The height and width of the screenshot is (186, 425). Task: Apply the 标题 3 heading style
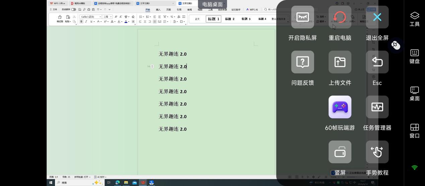tap(246, 19)
